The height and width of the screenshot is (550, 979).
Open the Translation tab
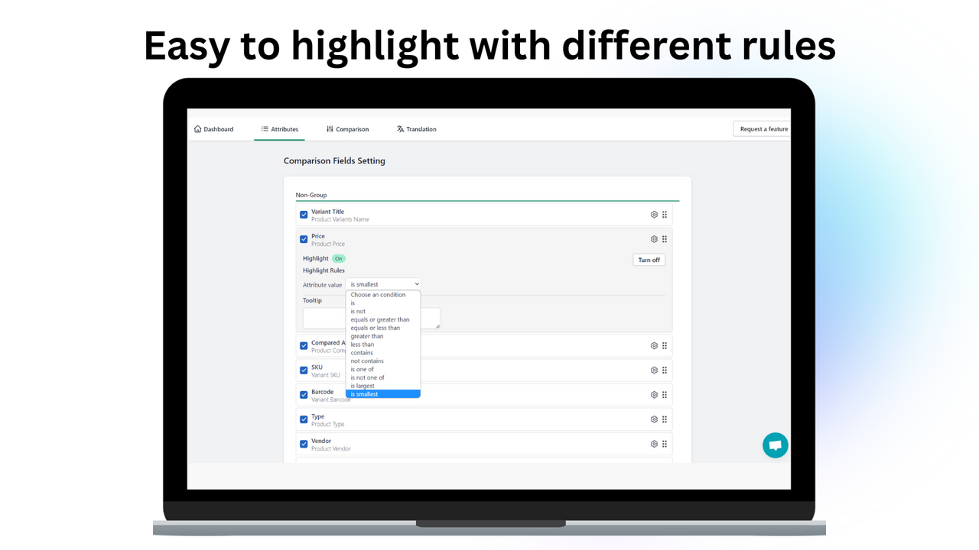click(x=416, y=129)
